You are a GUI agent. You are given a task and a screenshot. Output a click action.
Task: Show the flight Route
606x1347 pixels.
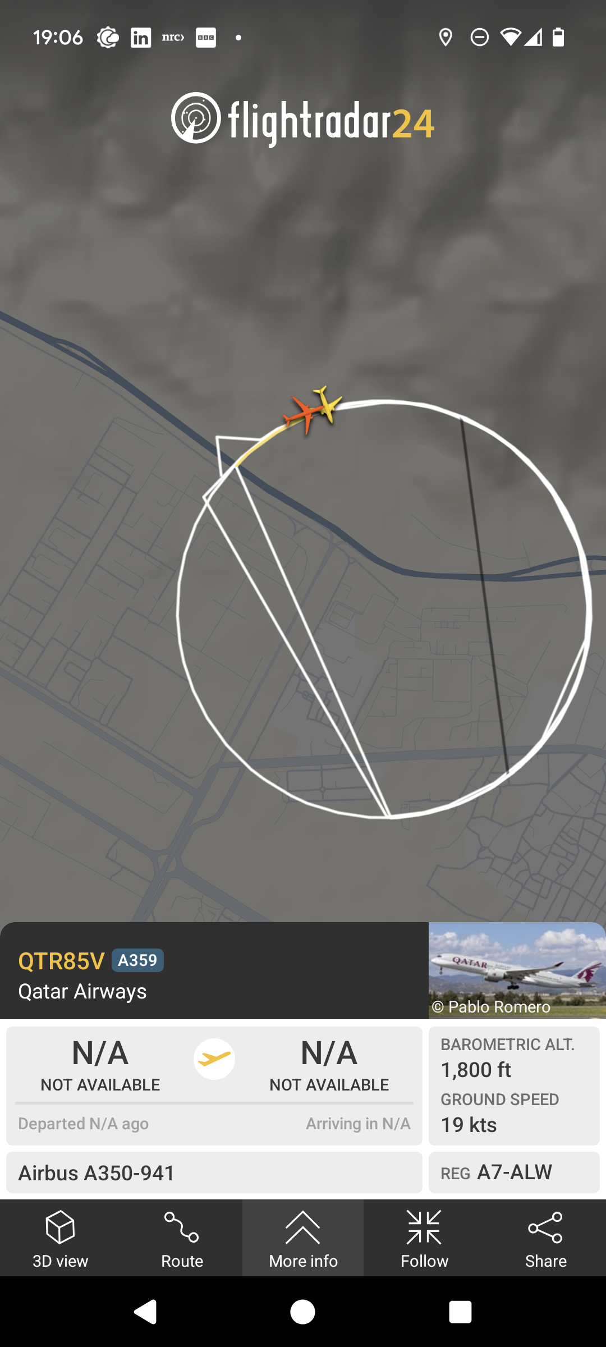click(x=182, y=1238)
